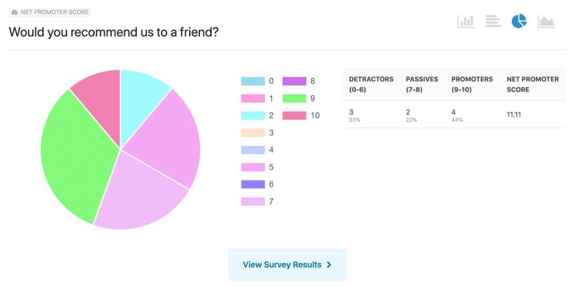578x286 pixels.
Task: Click the Detractors (0-6) column header
Action: point(371,84)
